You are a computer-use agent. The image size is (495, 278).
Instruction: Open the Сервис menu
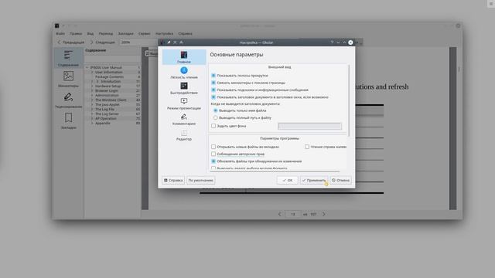(145, 33)
